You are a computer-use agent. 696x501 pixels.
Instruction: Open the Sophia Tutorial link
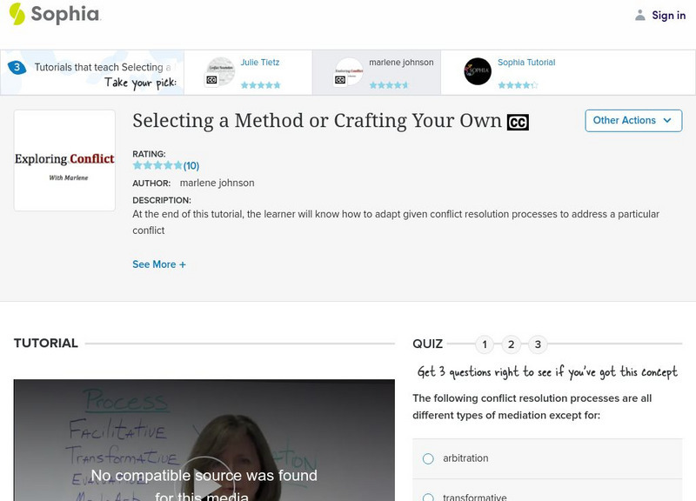pos(526,63)
